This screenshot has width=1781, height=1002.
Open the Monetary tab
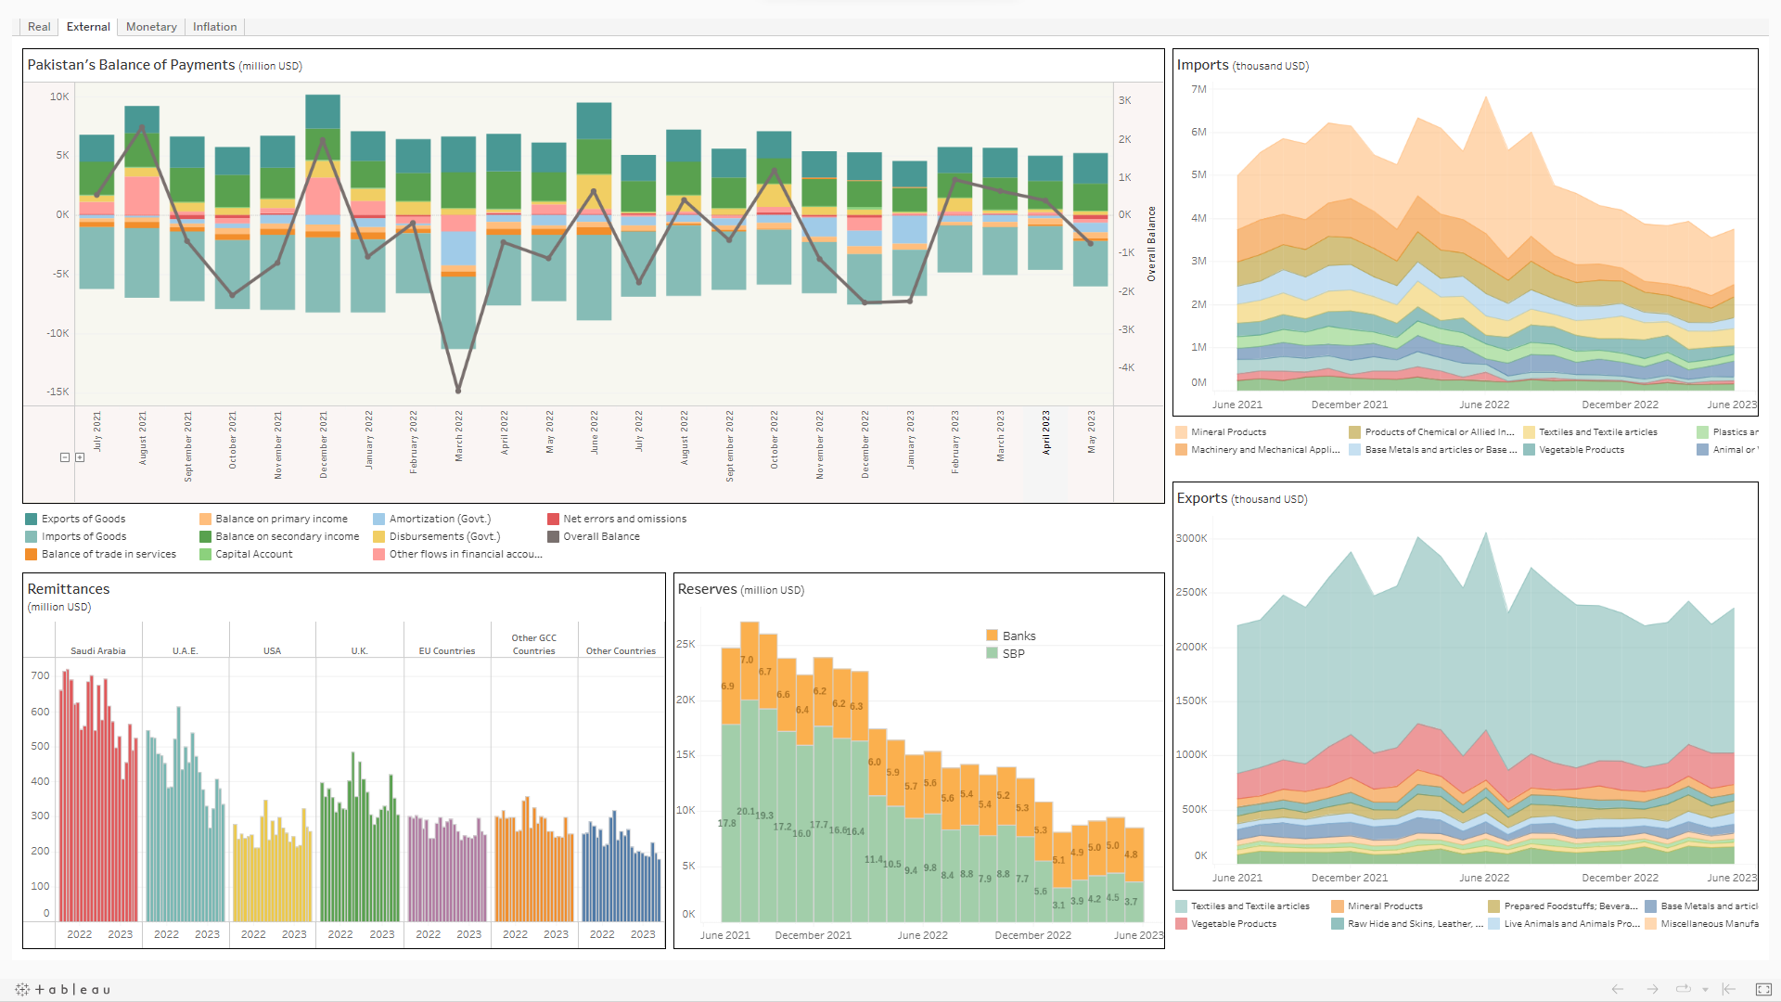coord(151,27)
